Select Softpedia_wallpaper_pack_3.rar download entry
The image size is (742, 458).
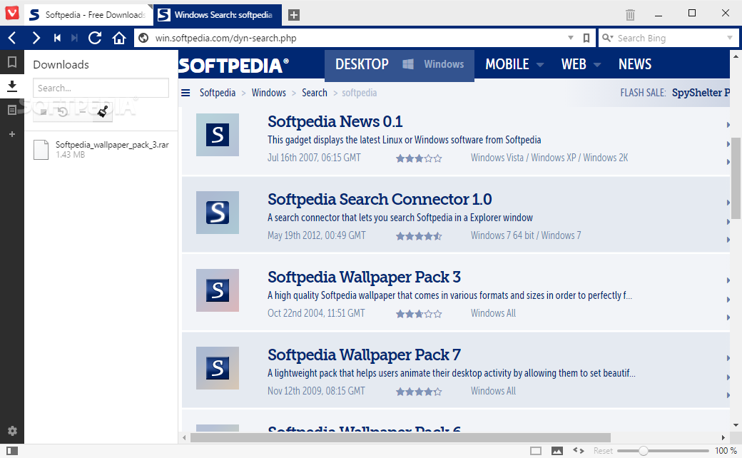[x=101, y=150]
